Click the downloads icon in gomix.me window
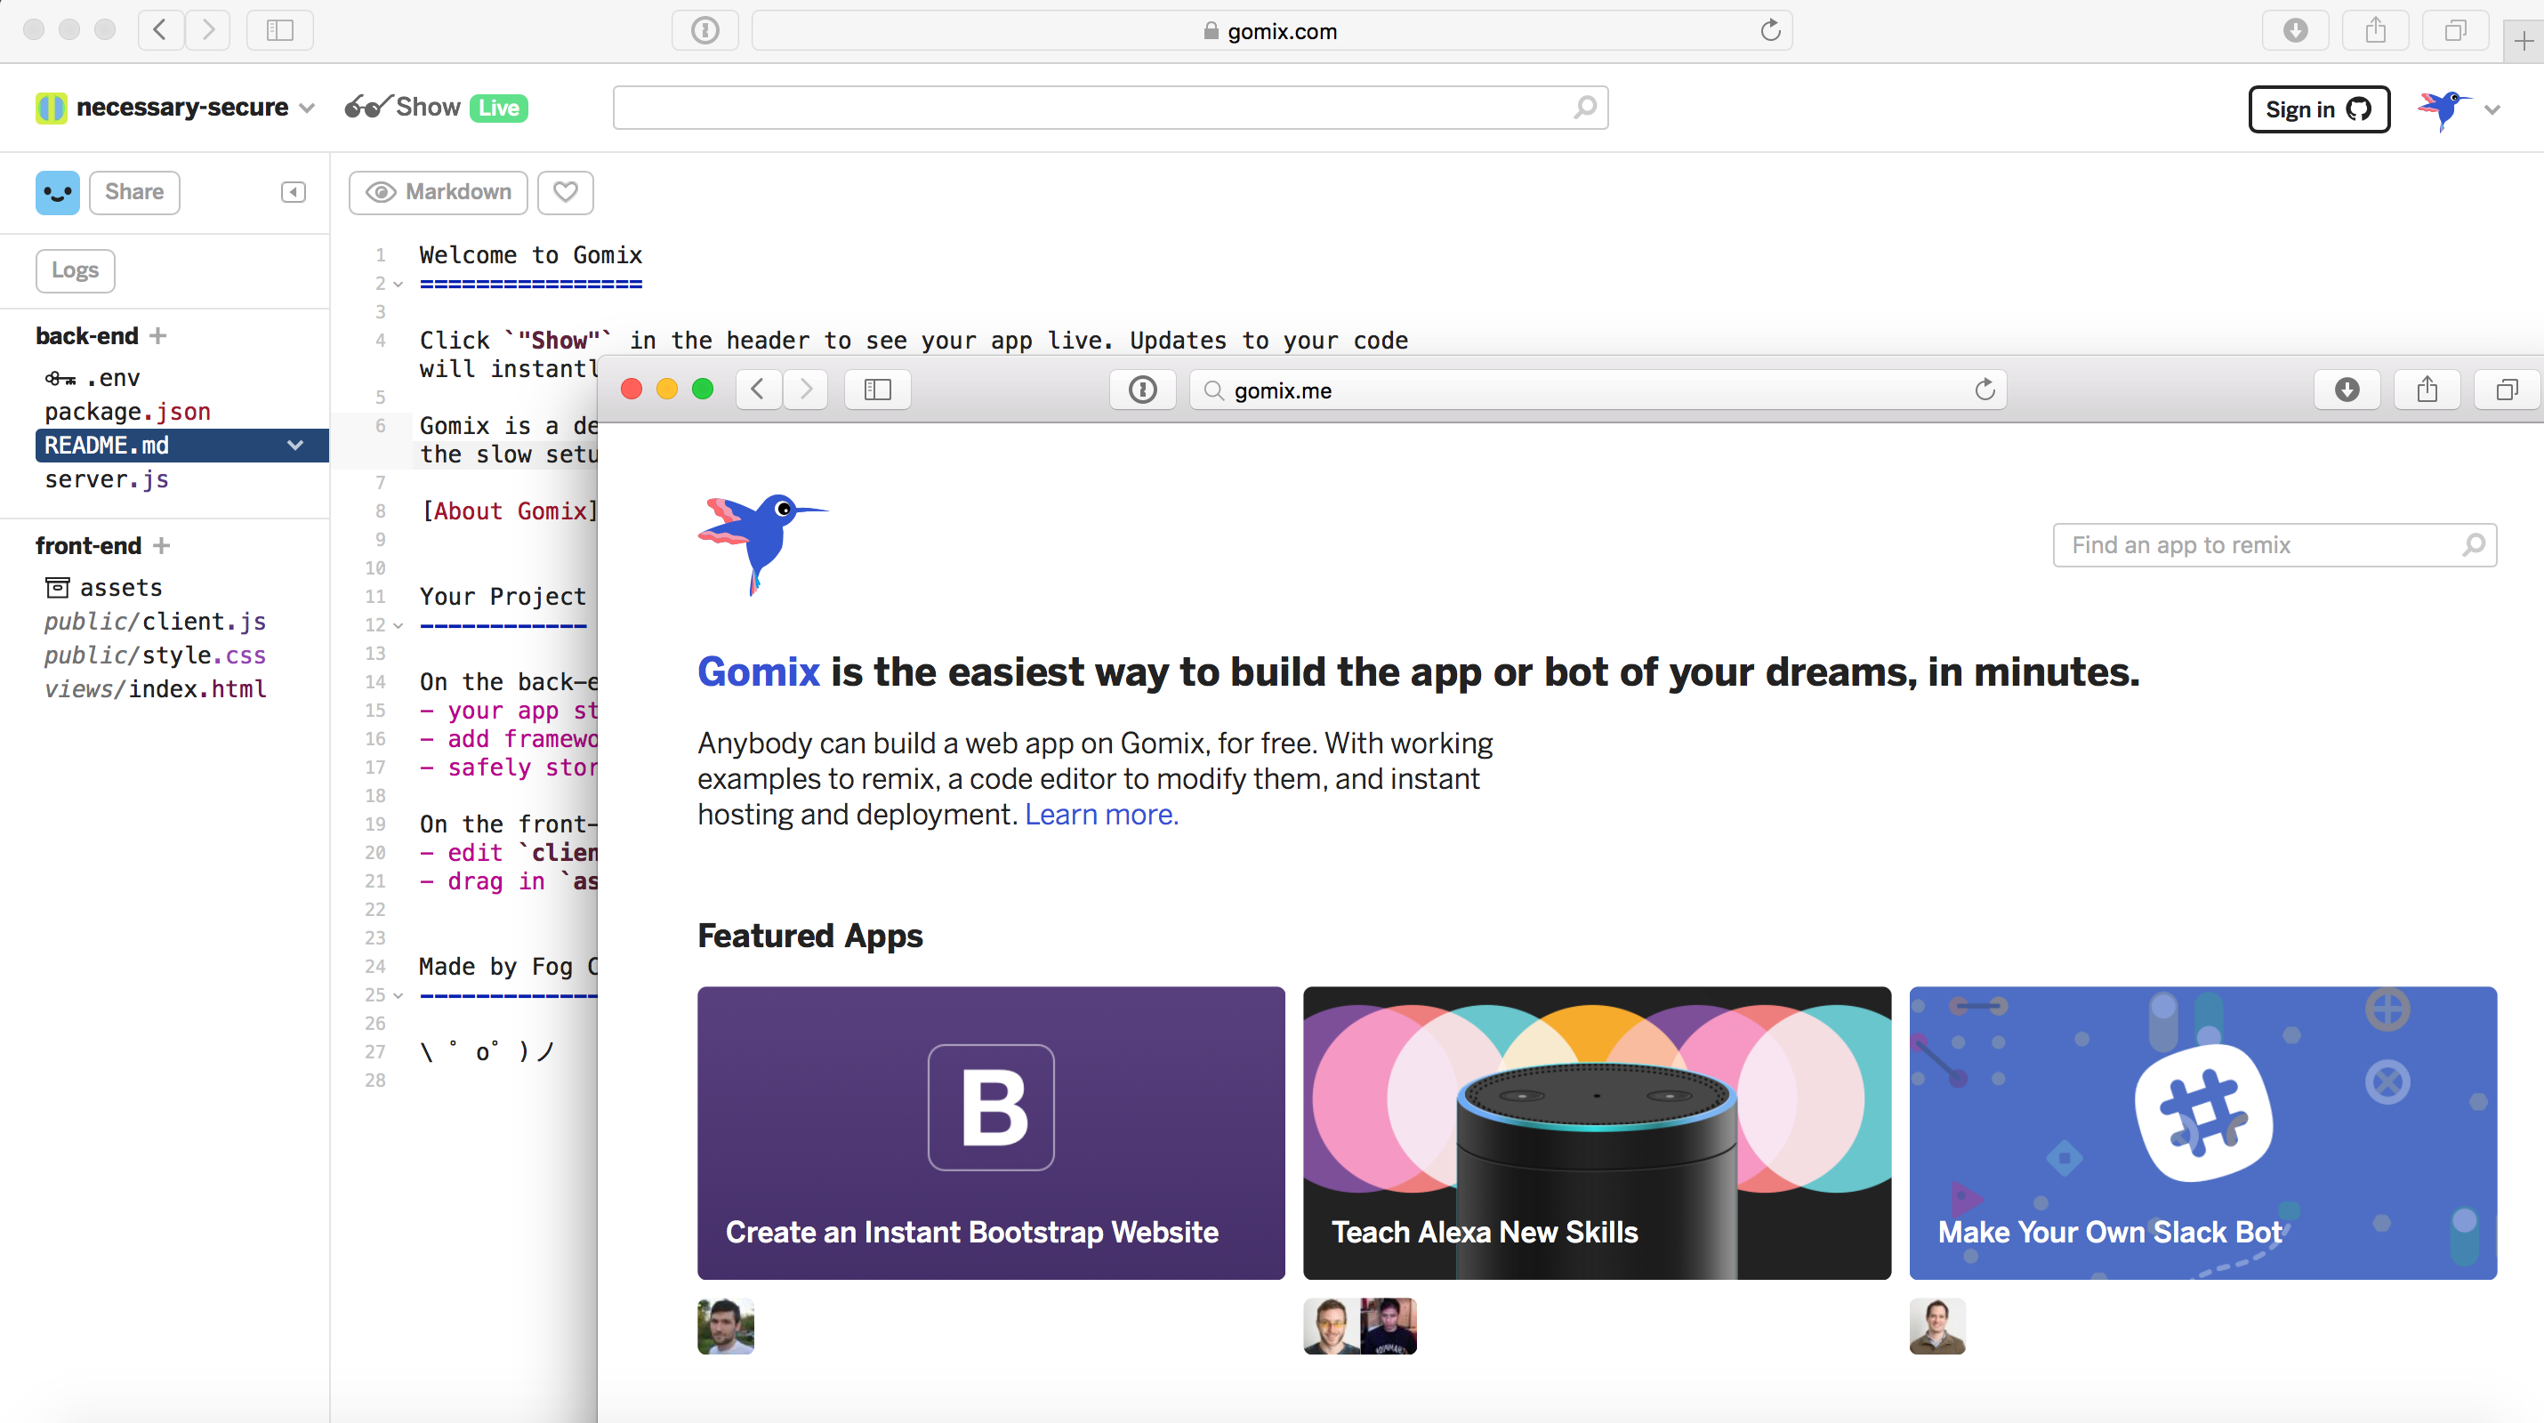The width and height of the screenshot is (2544, 1423). 2347,390
